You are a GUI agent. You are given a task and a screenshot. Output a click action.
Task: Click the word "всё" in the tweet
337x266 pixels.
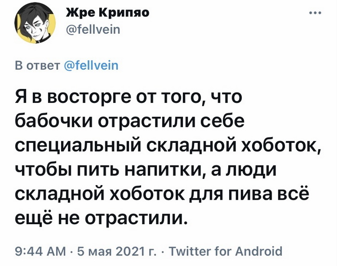(289, 195)
